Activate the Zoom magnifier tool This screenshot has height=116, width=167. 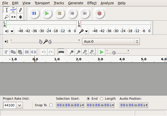7,17
